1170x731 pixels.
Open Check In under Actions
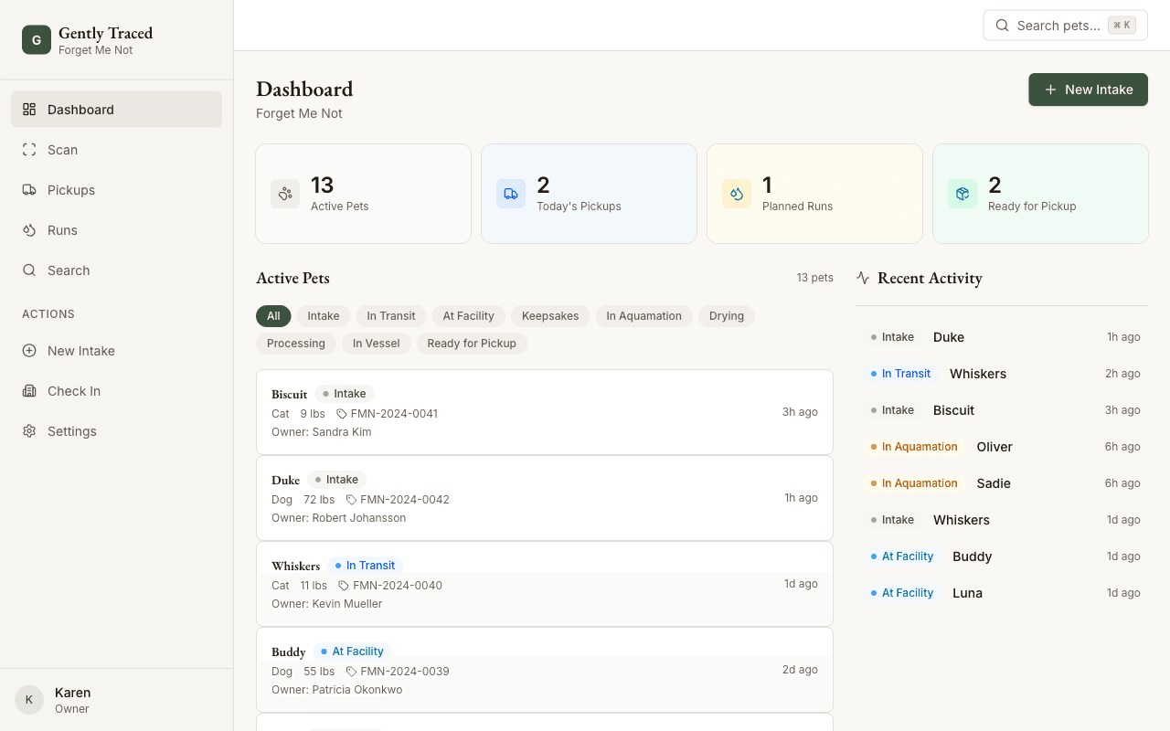(73, 390)
